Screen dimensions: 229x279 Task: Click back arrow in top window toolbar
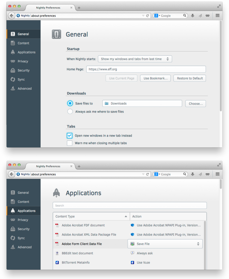11,15
